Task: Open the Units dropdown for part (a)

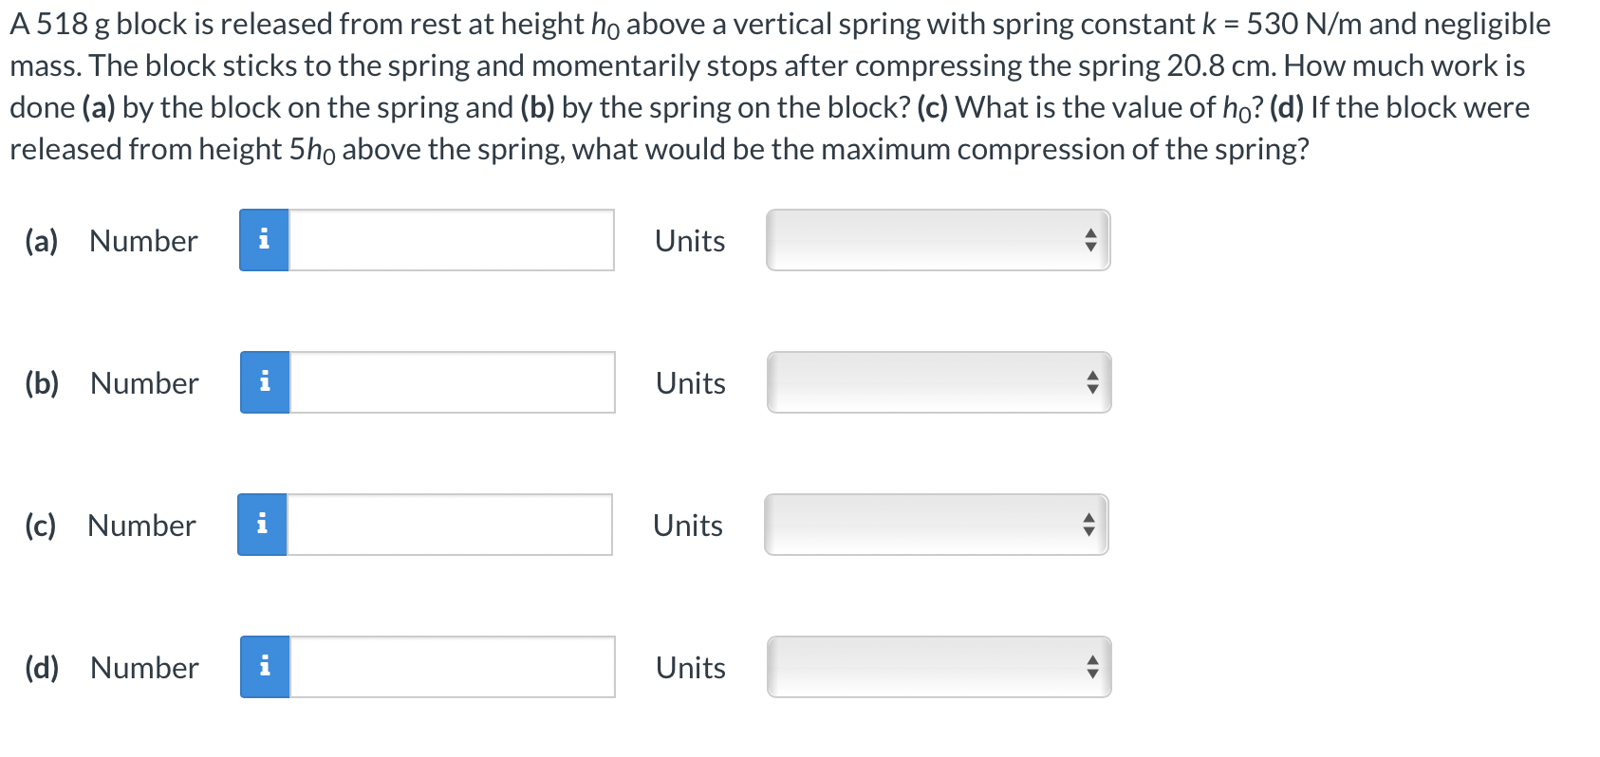Action: (938, 240)
